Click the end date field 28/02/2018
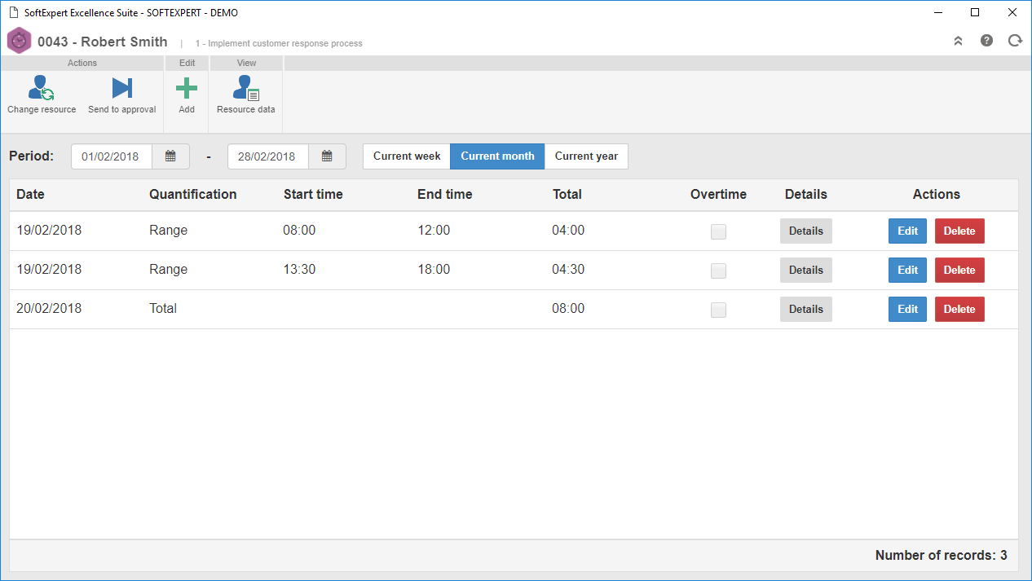1032x581 pixels. 268,156
